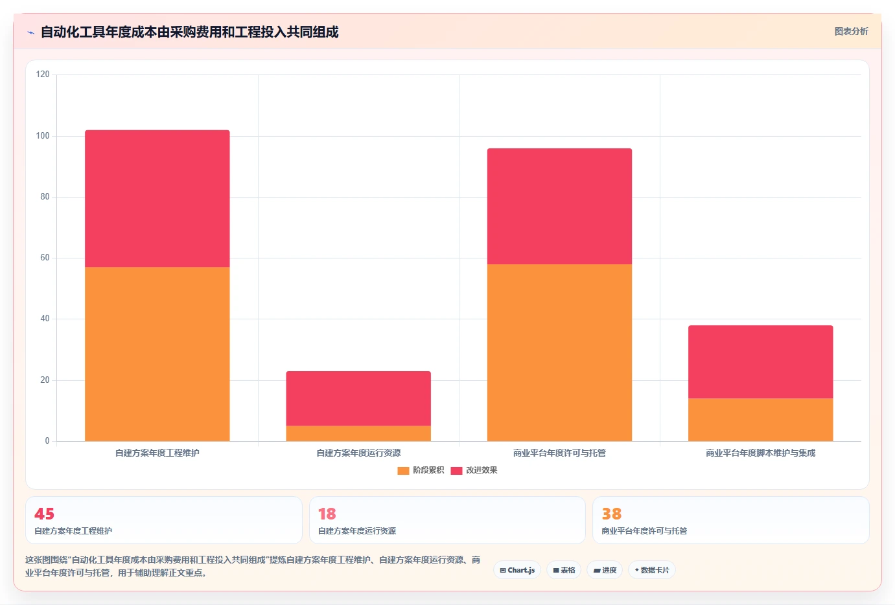
Task: Open the data card showing 38
Action: pos(731,520)
